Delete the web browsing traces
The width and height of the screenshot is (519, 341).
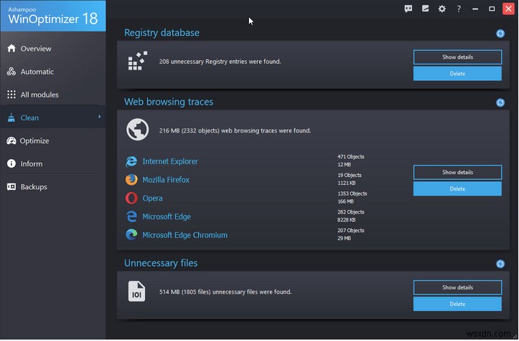tap(457, 189)
